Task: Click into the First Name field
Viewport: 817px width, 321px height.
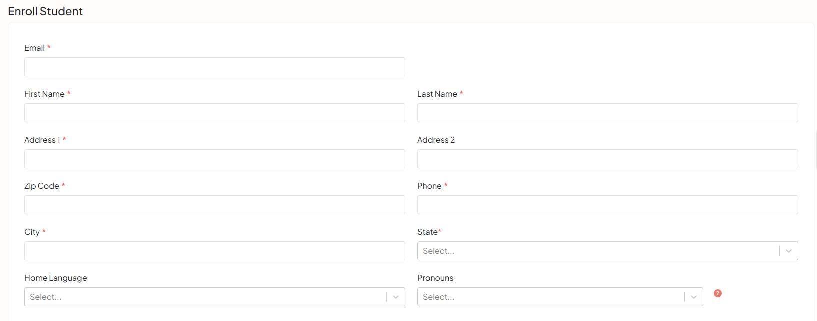Action: (x=215, y=113)
